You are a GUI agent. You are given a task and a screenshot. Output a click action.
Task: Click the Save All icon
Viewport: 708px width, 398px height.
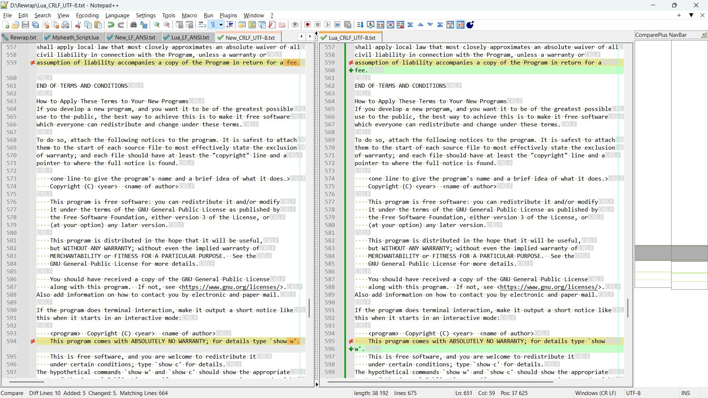35,25
